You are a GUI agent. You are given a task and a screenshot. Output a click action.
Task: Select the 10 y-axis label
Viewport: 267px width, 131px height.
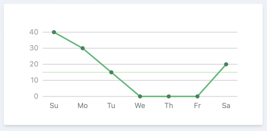34,80
